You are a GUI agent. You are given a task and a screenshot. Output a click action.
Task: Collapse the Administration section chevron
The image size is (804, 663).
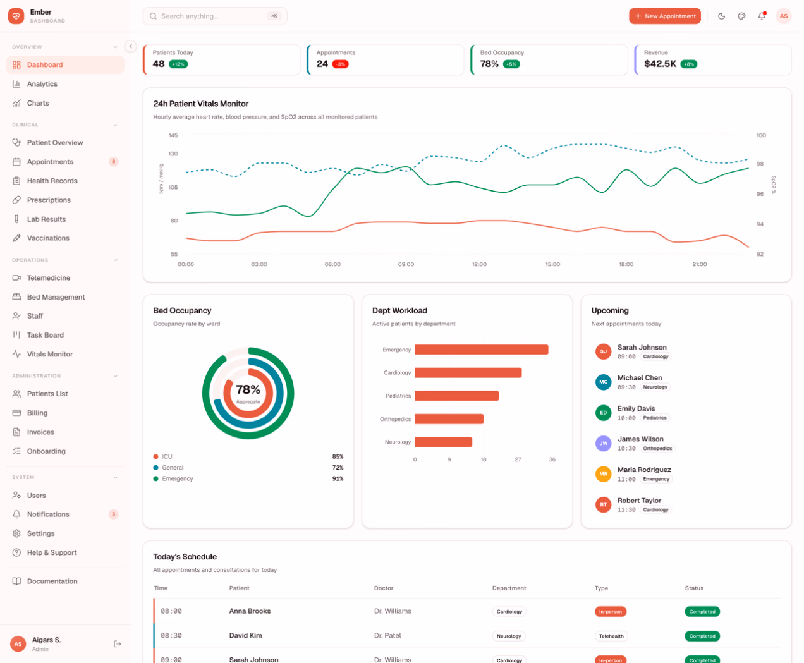point(116,376)
